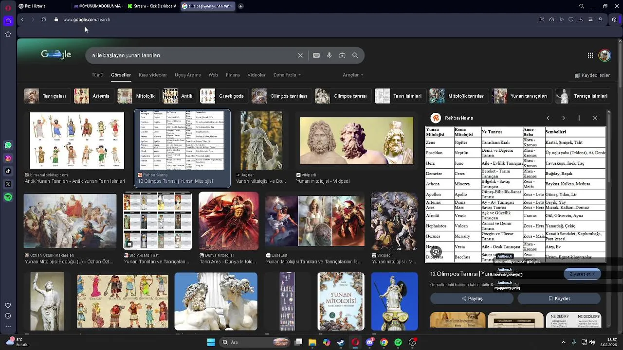
Task: Open Discord from the taskbar
Action: point(369,342)
